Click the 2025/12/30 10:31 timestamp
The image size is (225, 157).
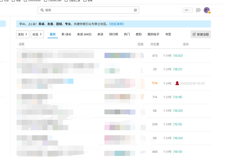coord(192,83)
